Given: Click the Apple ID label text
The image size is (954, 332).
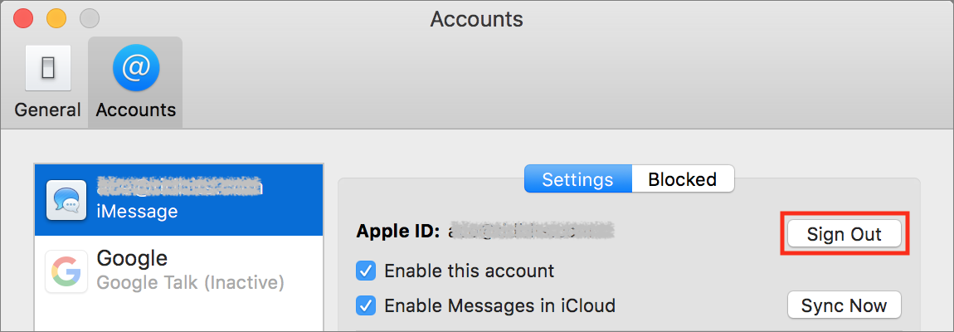Looking at the screenshot, I should click(397, 231).
